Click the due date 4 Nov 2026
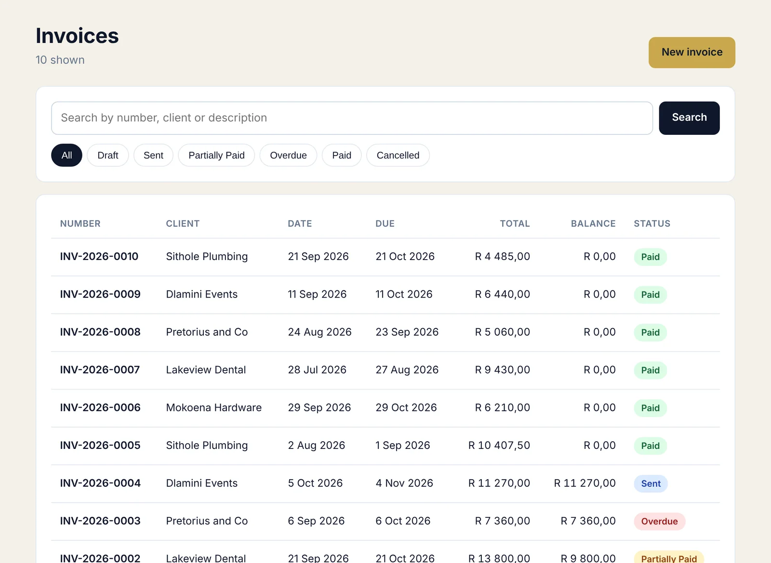 [x=404, y=484]
